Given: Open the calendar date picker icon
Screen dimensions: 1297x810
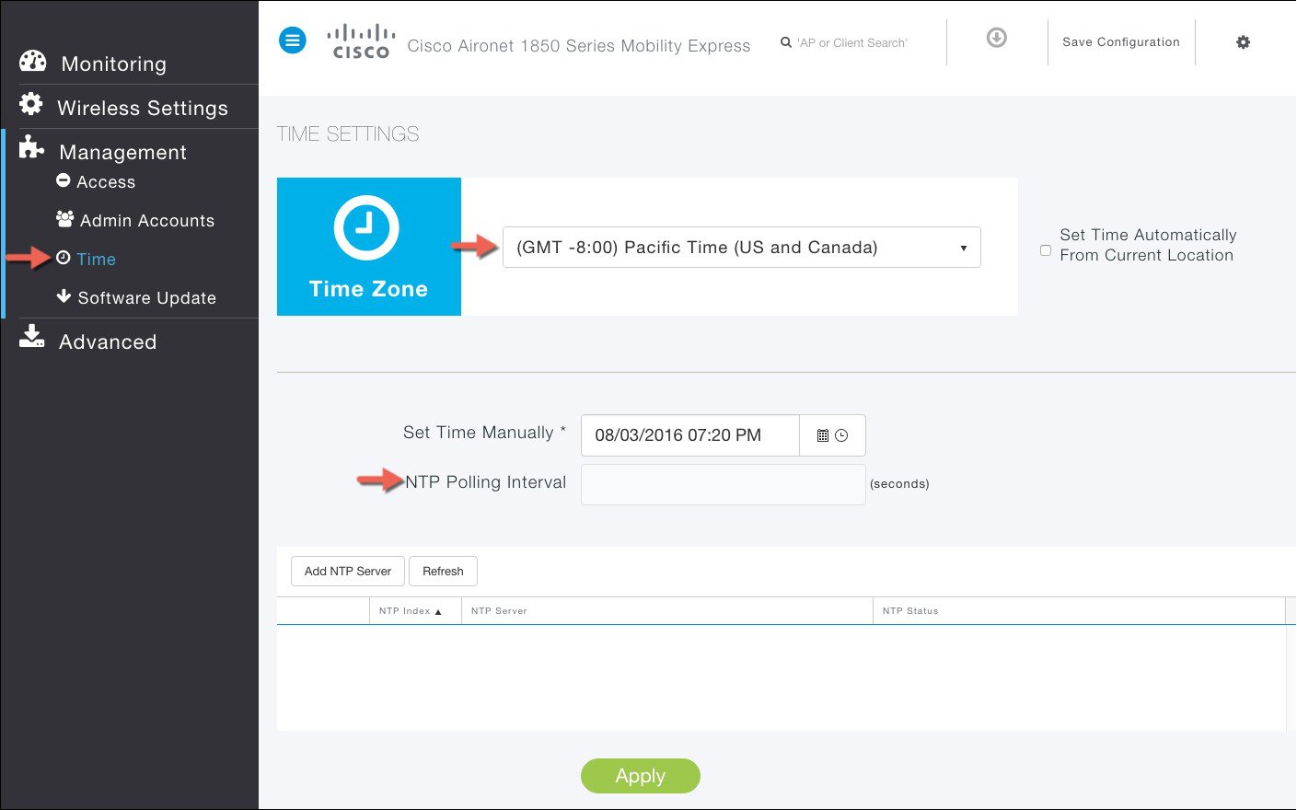Looking at the screenshot, I should click(x=823, y=435).
